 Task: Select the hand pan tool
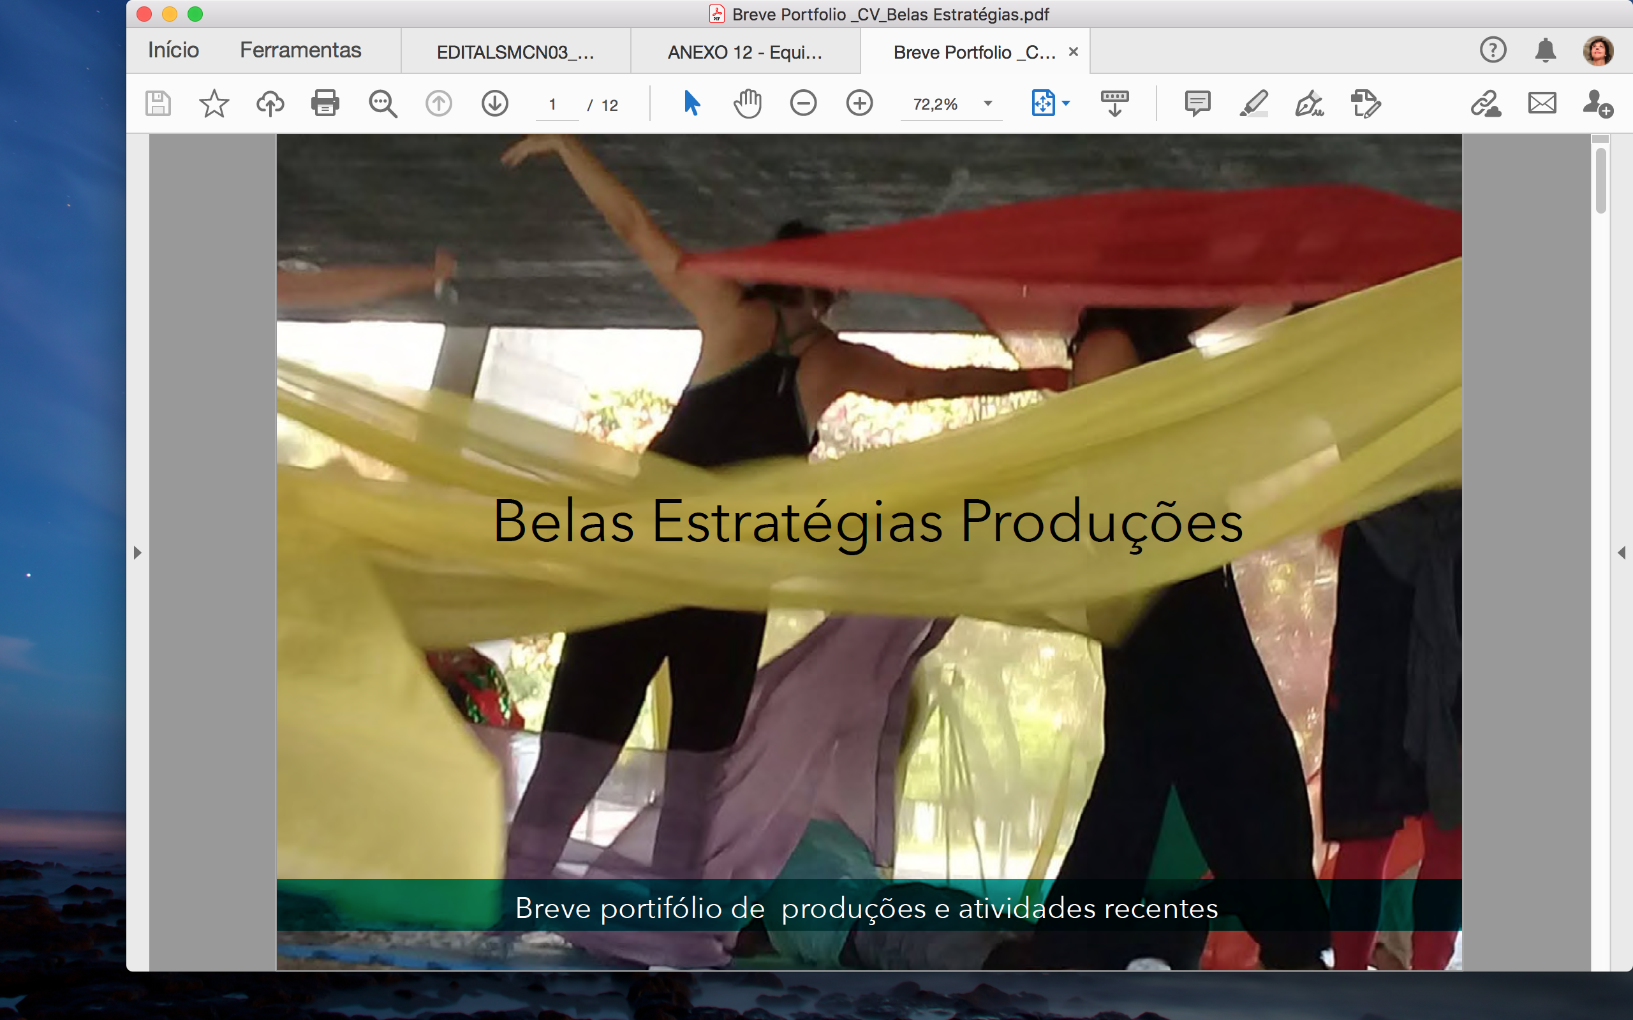pyautogui.click(x=747, y=104)
